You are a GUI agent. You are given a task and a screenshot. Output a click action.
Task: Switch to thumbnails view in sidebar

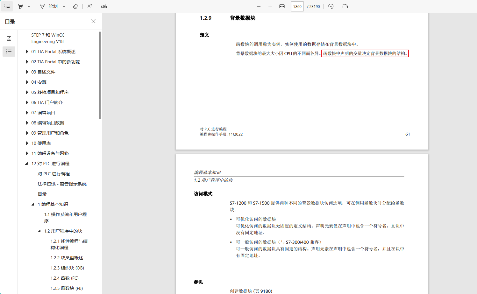[x=9, y=38]
